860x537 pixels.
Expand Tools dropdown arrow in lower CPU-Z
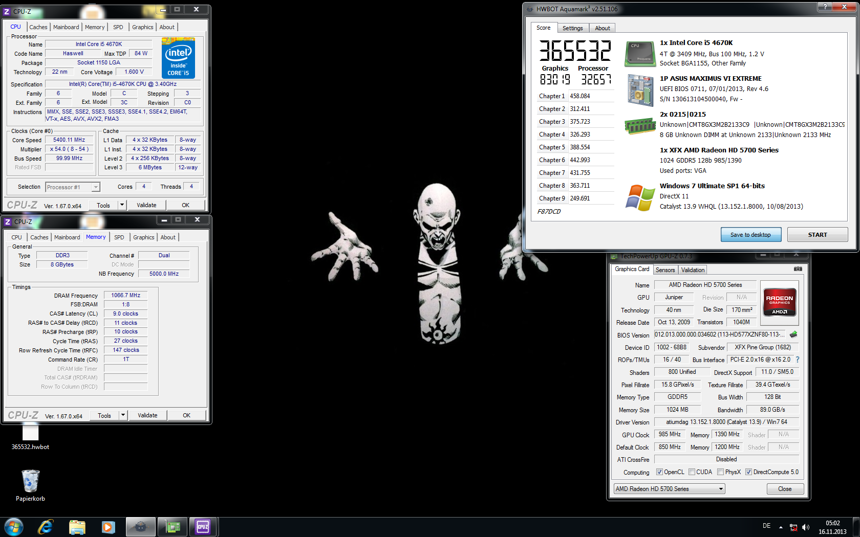[x=123, y=415]
